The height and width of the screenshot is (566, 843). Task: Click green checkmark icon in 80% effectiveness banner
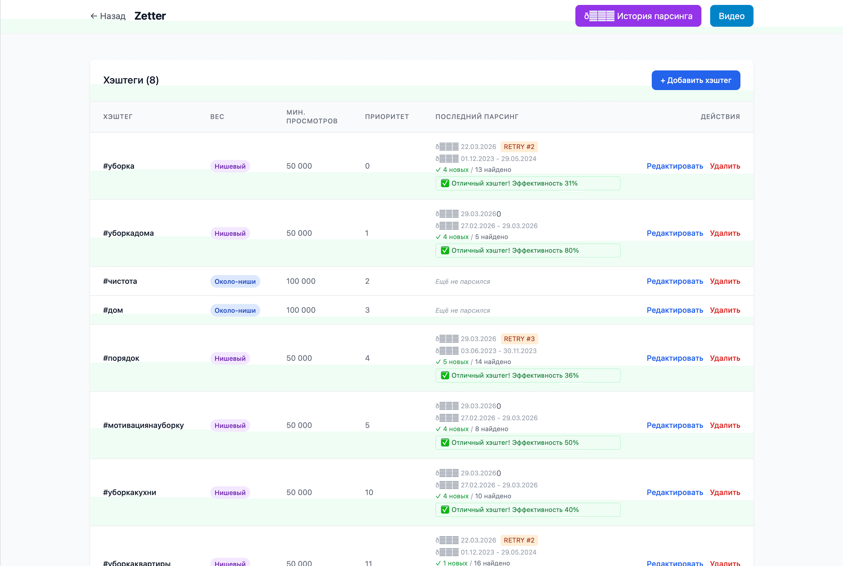click(x=445, y=251)
